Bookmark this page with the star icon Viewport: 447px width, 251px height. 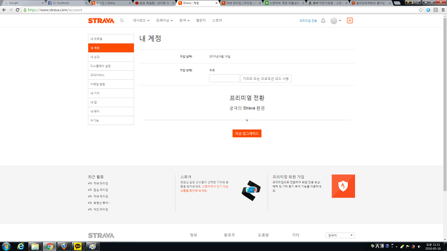click(421, 10)
